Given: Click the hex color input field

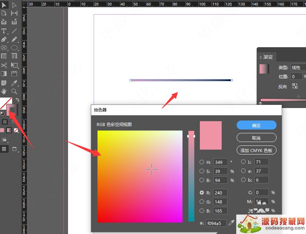Looking at the screenshot, I should [216, 223].
